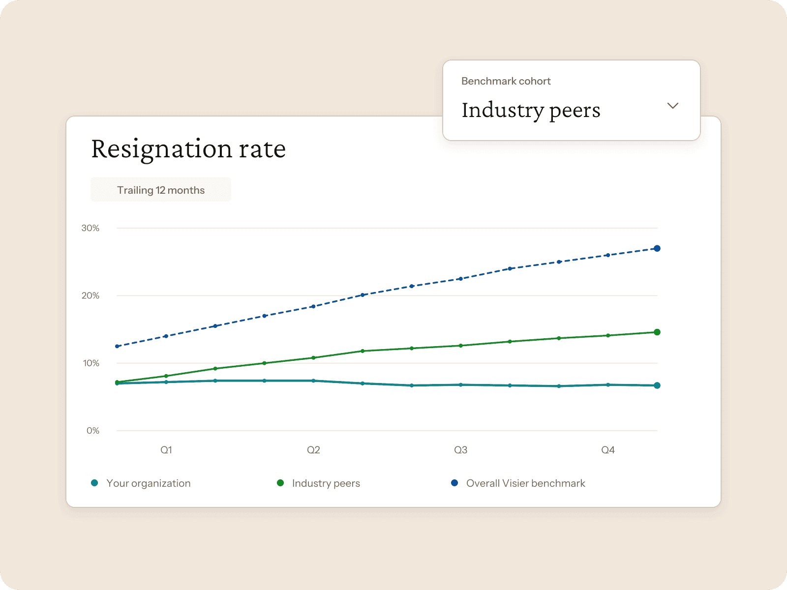Click the Industry peers legend label
The image size is (787, 590).
[x=326, y=483]
